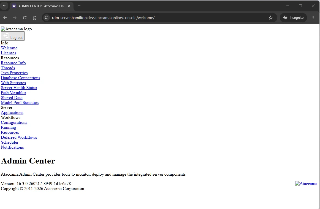Maximize the browser window
This screenshot has width=320, height=209.
tap(300, 6)
